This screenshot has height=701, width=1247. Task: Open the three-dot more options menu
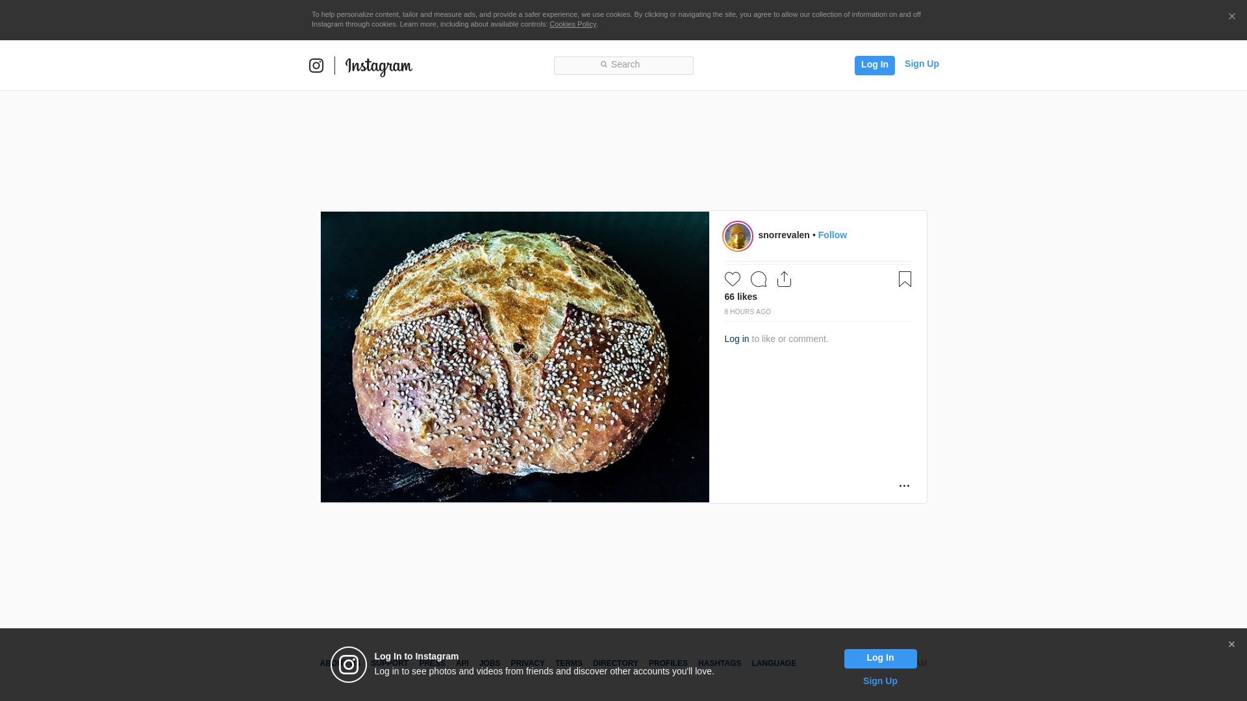[x=904, y=486]
